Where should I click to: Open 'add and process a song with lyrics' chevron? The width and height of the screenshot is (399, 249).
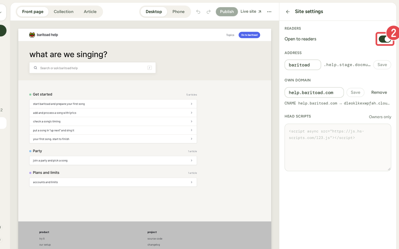pyautogui.click(x=192, y=113)
